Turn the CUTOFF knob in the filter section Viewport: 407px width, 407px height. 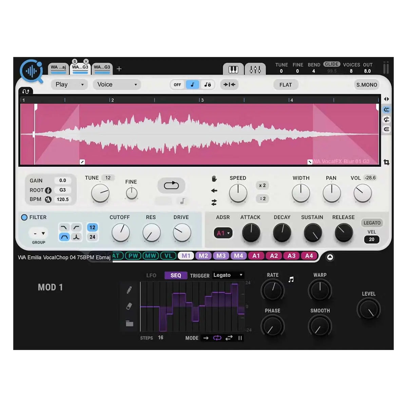click(120, 233)
